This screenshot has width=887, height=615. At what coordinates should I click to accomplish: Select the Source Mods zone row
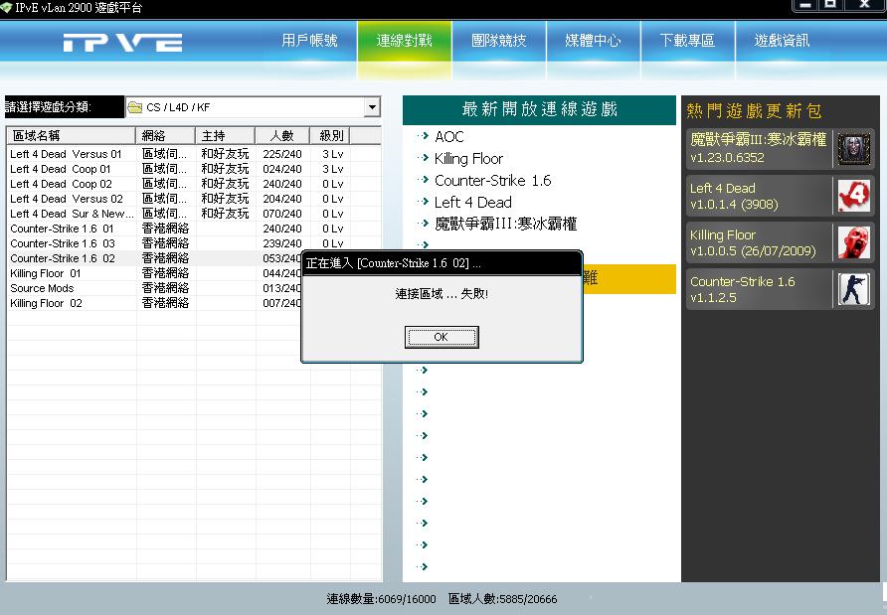pyautogui.click(x=42, y=288)
